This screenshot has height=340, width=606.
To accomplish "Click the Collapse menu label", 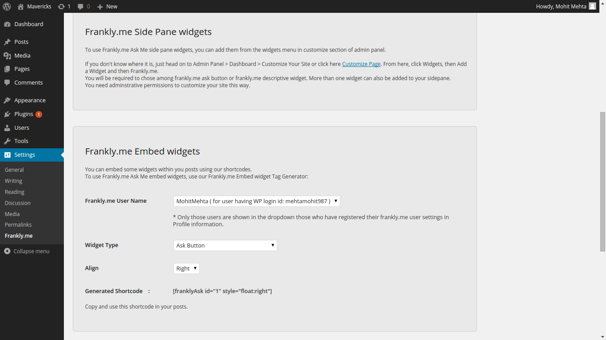I will [x=31, y=251].
